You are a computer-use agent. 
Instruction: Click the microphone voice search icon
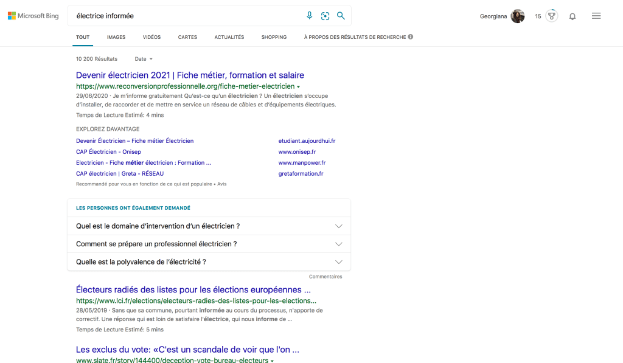tap(309, 16)
